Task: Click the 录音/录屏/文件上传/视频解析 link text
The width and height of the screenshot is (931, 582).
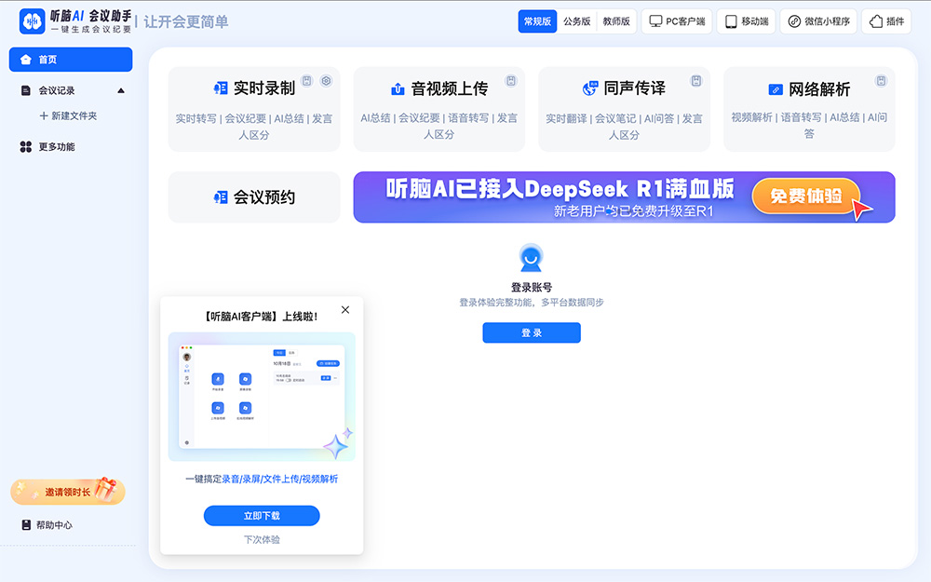Action: tap(280, 479)
